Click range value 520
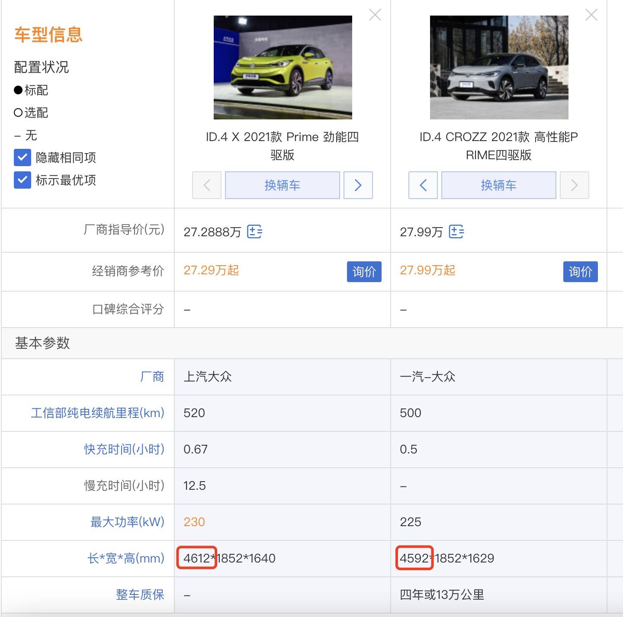This screenshot has width=623, height=617. [x=194, y=413]
